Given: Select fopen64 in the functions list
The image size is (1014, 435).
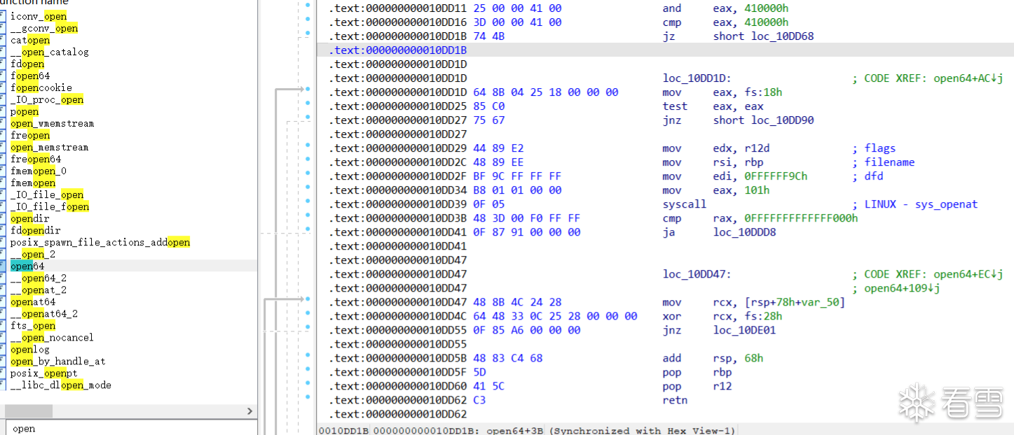Looking at the screenshot, I should pyautogui.click(x=30, y=76).
